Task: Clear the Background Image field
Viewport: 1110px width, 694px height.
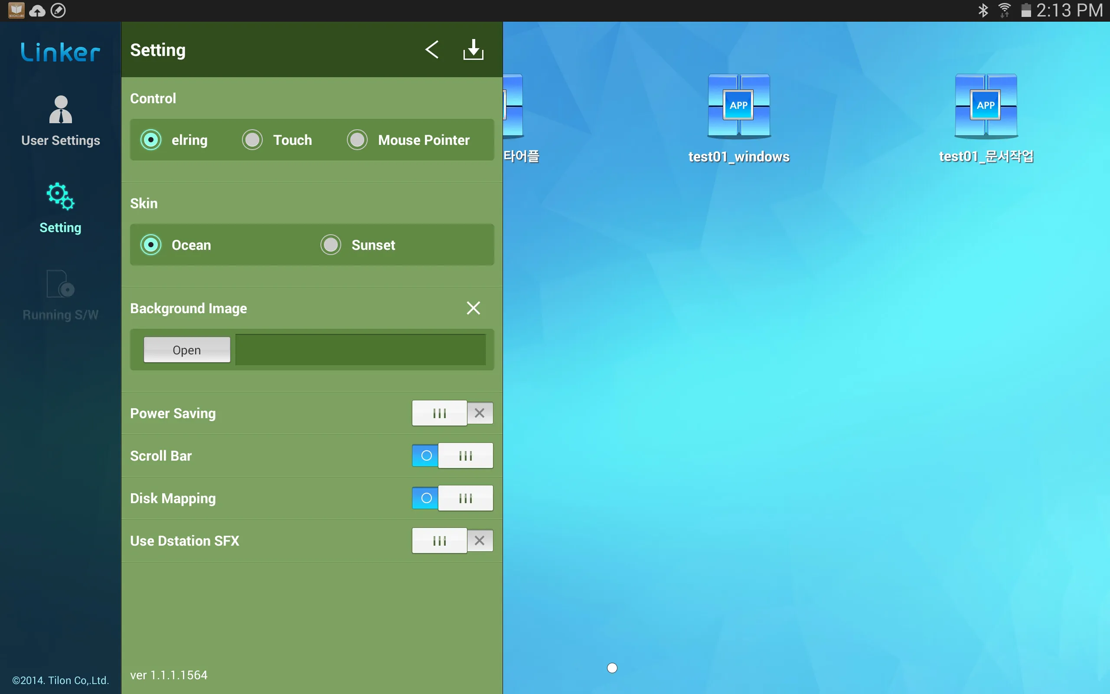Action: coord(473,308)
